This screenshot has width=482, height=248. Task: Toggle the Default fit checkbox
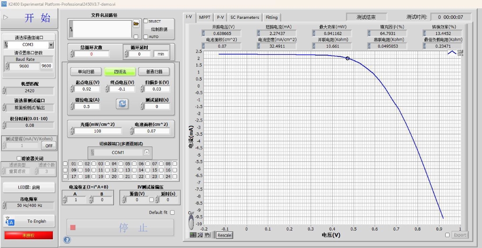(x=172, y=213)
